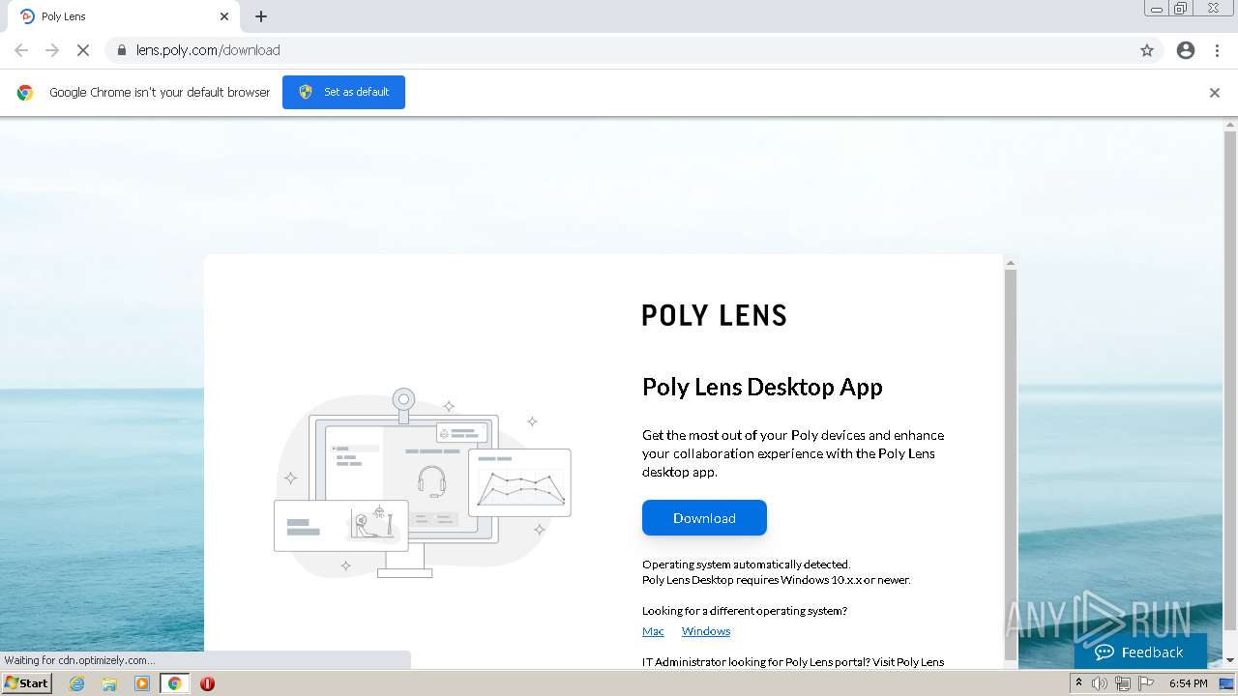Click the Chrome logo in notification bar
This screenshot has height=696, width=1238.
click(25, 93)
